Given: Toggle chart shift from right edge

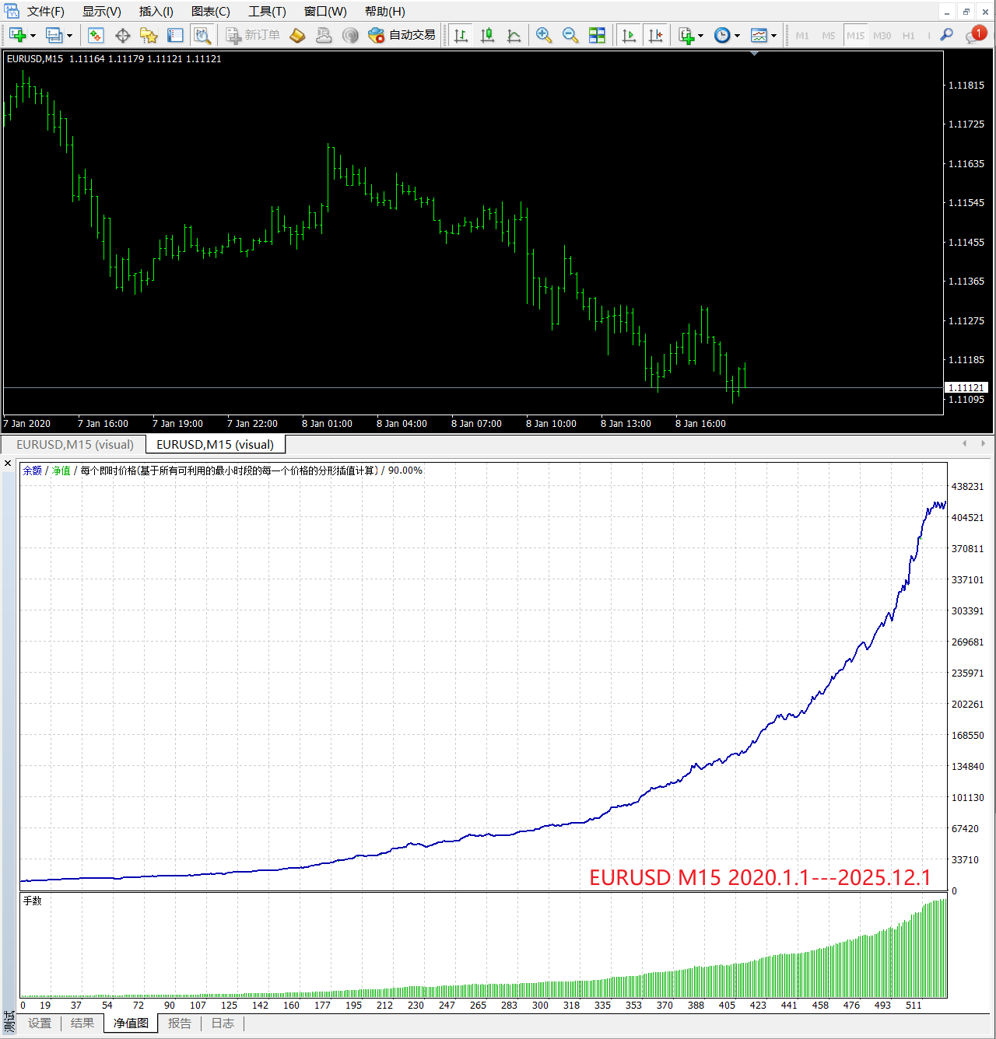Looking at the screenshot, I should (x=655, y=35).
